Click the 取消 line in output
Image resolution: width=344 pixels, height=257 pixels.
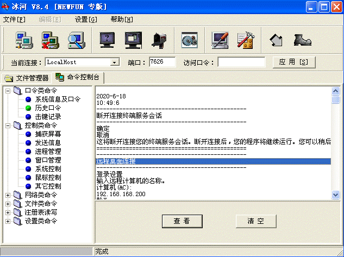pos(103,135)
